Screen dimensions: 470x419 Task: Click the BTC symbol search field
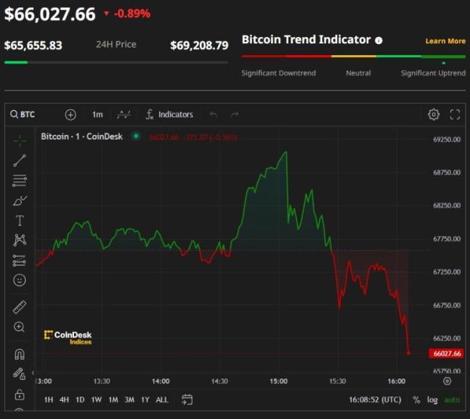click(x=28, y=115)
